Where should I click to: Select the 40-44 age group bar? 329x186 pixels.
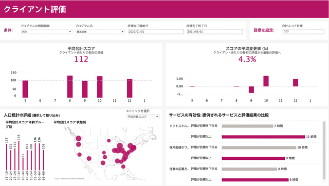[x=23, y=164]
